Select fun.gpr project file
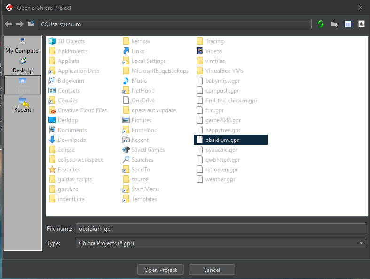 (x=211, y=110)
